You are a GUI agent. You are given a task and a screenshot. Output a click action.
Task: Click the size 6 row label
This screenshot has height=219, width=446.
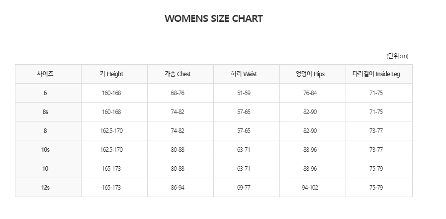(x=45, y=93)
